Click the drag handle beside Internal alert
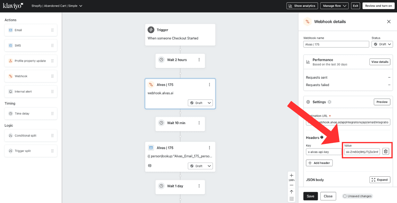Screen dimensions: 397x203 (x=52, y=92)
